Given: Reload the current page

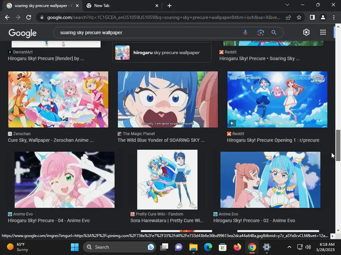Looking at the screenshot, I should pyautogui.click(x=29, y=17).
